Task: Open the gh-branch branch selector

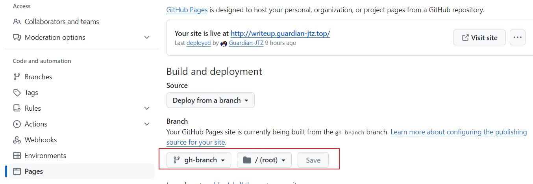Action: (199, 160)
